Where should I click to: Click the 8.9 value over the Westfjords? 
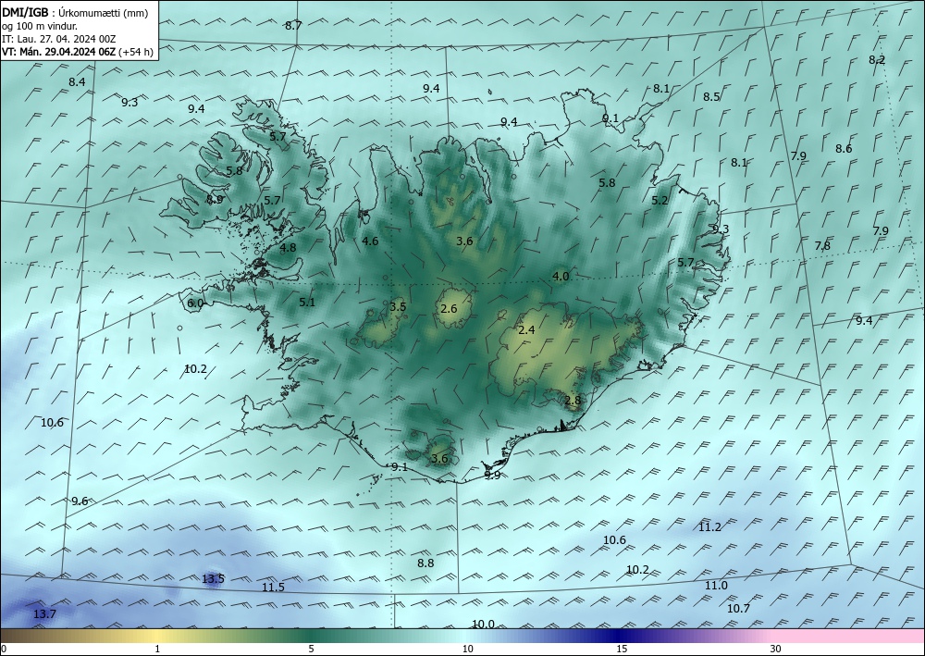point(215,200)
